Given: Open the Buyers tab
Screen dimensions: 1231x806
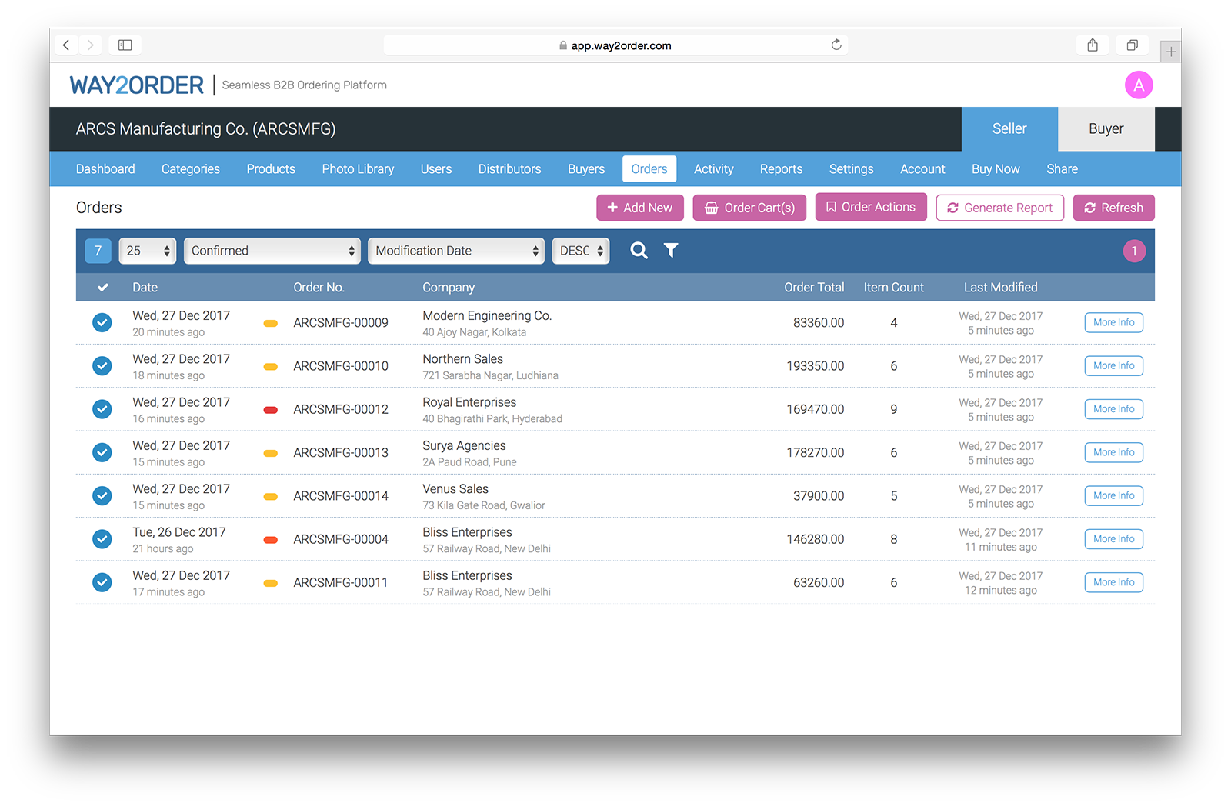Looking at the screenshot, I should tap(586, 169).
